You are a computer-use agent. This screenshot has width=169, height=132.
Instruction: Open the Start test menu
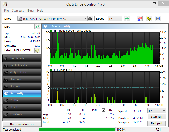(x=18, y=11)
